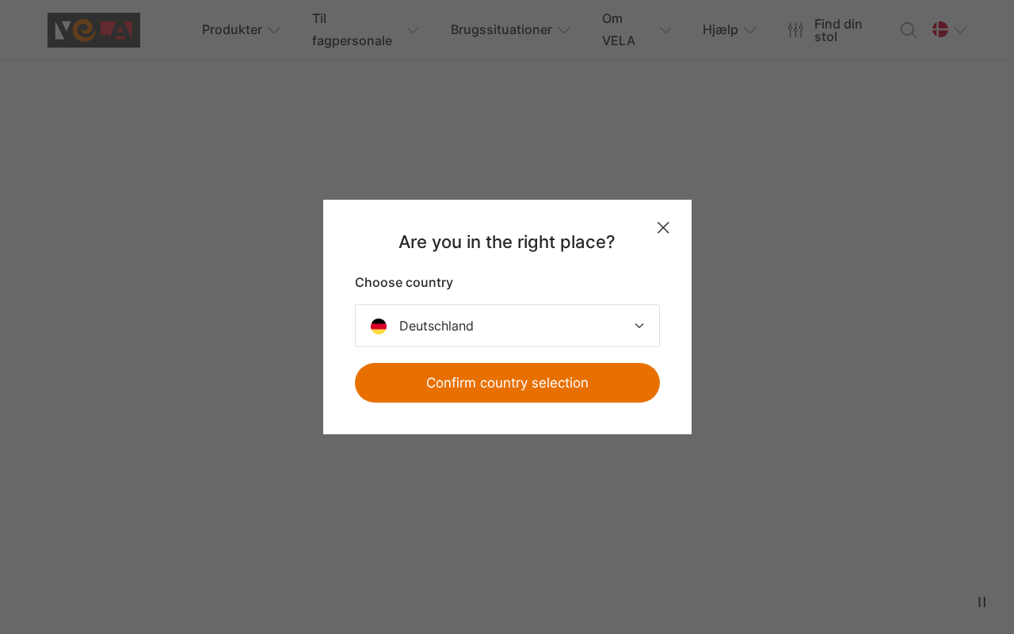Image resolution: width=1014 pixels, height=634 pixels.
Task: Expand the Til fagpersonale chevron
Action: click(413, 30)
